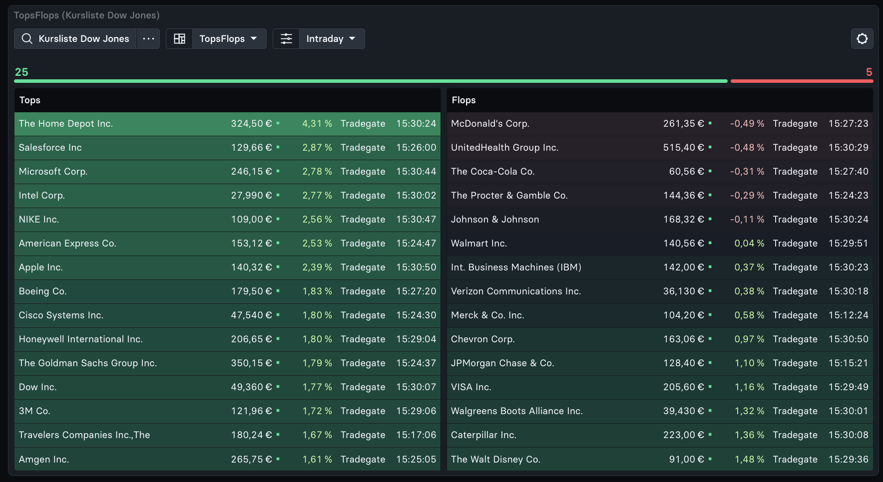
Task: Click Dow Inc. entry
Action: point(227,387)
